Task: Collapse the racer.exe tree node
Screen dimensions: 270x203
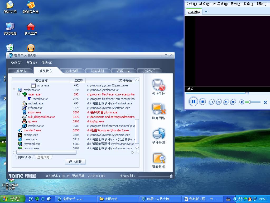Action: pos(18,94)
